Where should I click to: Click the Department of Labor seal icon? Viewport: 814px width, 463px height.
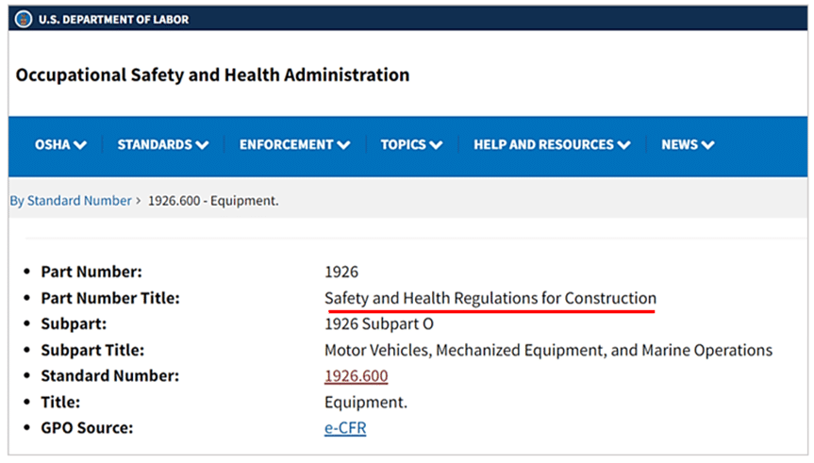[24, 19]
